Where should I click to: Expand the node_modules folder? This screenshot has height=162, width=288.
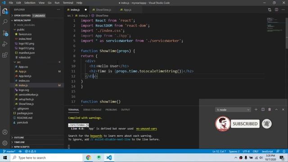37,25
